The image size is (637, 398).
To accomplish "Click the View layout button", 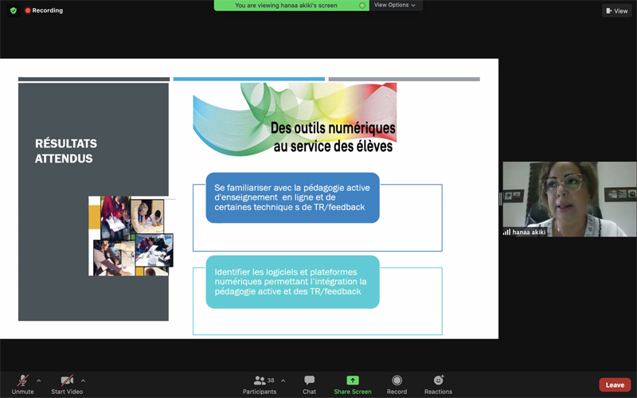I will [616, 11].
